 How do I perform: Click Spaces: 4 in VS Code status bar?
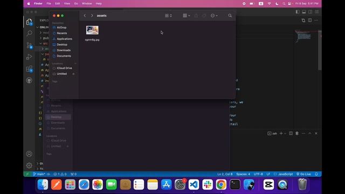click(243, 174)
